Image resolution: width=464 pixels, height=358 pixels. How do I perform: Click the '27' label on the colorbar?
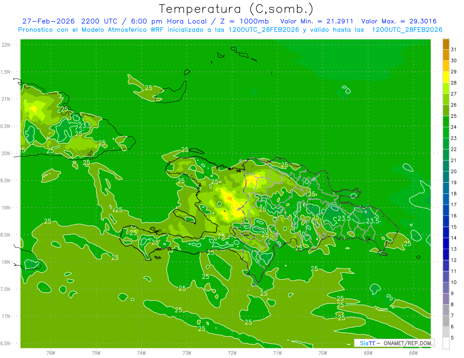[x=454, y=94]
